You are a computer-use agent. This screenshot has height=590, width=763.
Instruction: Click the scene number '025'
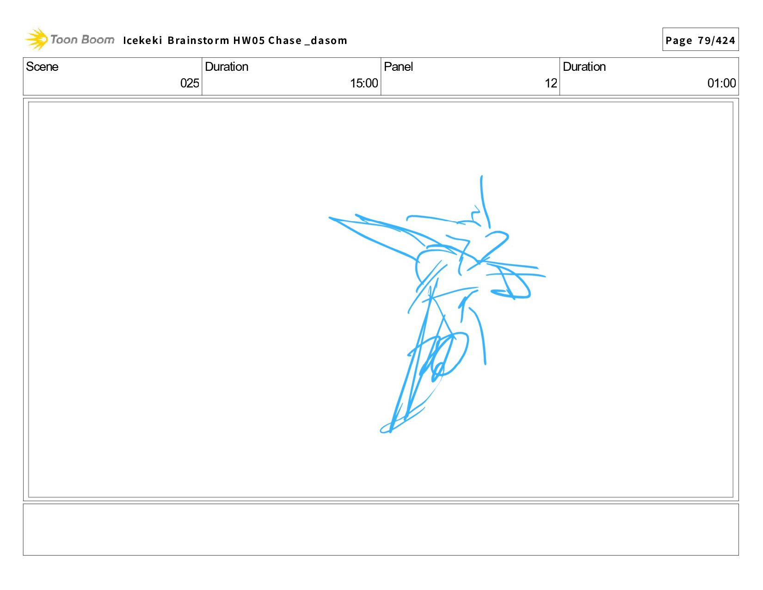pos(190,83)
